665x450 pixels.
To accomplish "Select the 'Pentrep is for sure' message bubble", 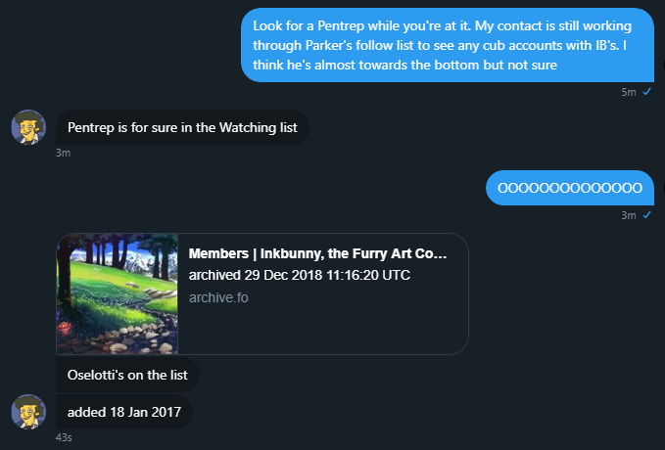I will (182, 127).
